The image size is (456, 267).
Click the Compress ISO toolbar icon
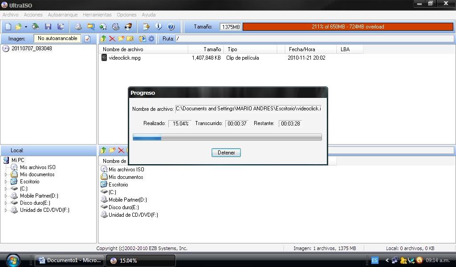91,27
